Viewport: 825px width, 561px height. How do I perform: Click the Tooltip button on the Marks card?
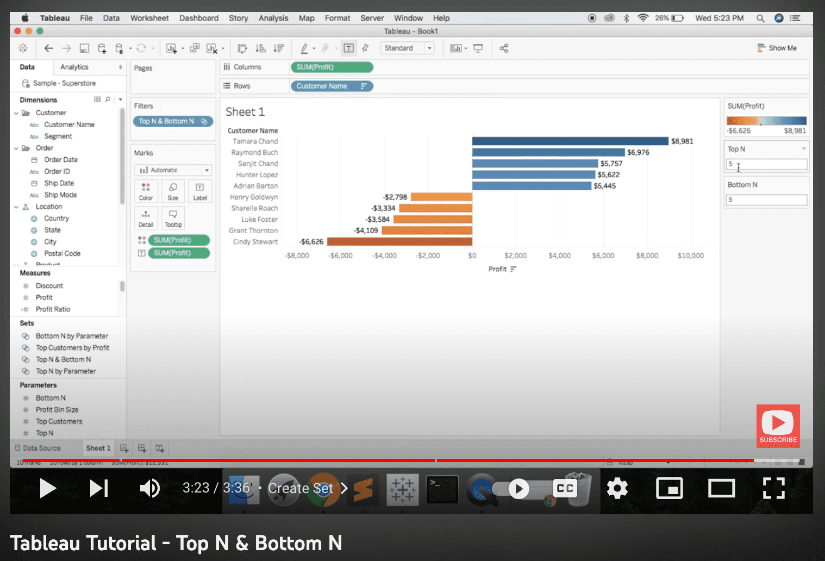tap(173, 217)
